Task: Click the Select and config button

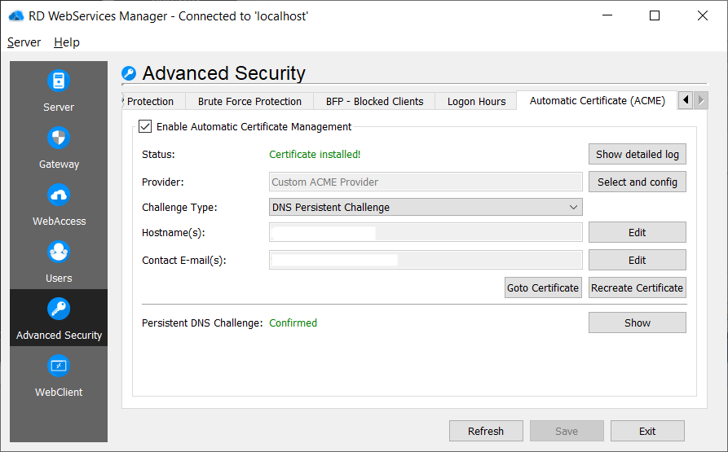Action: pos(637,182)
